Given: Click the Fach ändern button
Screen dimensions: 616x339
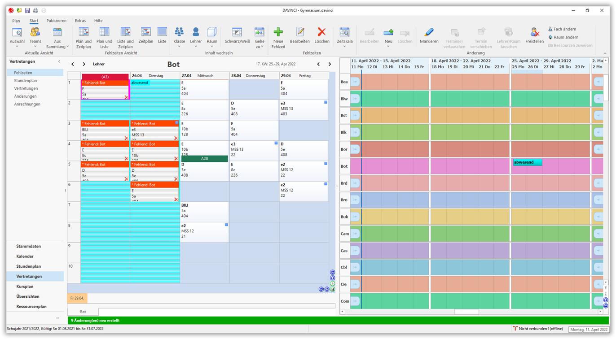Looking at the screenshot, I should [565, 29].
